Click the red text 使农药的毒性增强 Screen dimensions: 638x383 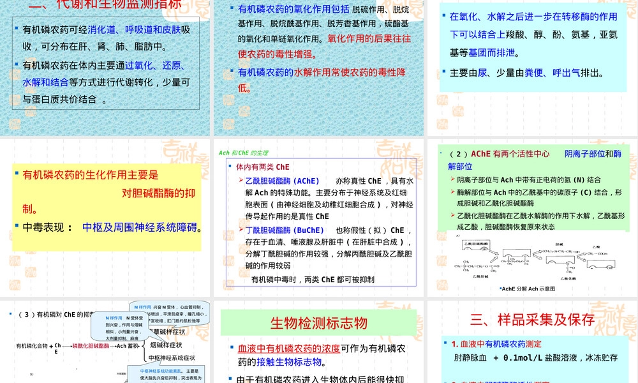tap(277, 54)
